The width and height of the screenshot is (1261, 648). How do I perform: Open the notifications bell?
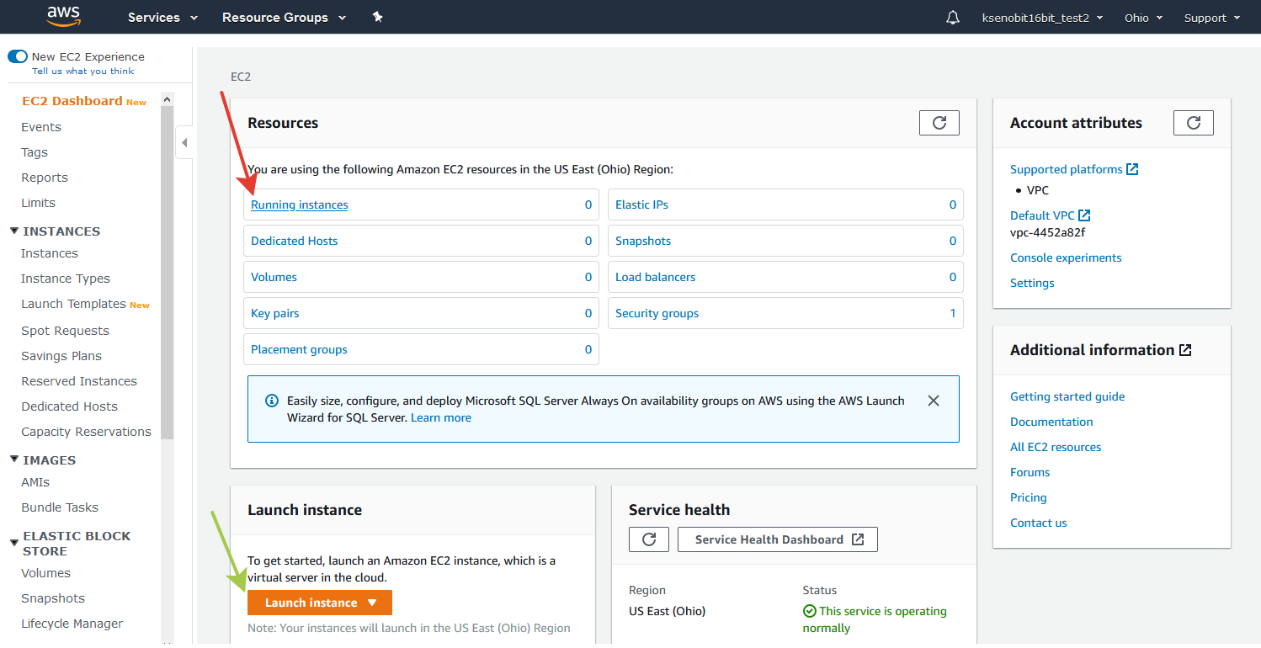[x=953, y=18]
